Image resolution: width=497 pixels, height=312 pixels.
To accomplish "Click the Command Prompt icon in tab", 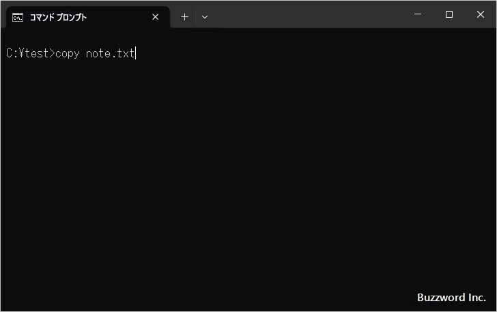I will click(18, 17).
